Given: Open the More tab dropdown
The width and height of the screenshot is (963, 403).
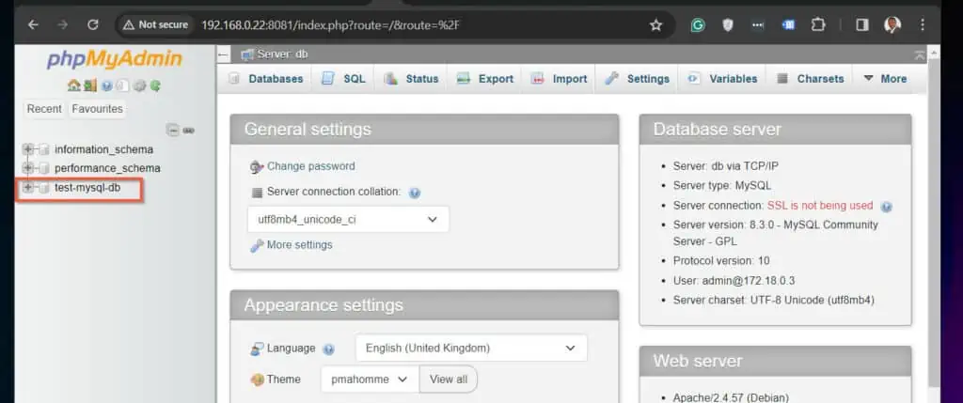Looking at the screenshot, I should [x=885, y=79].
